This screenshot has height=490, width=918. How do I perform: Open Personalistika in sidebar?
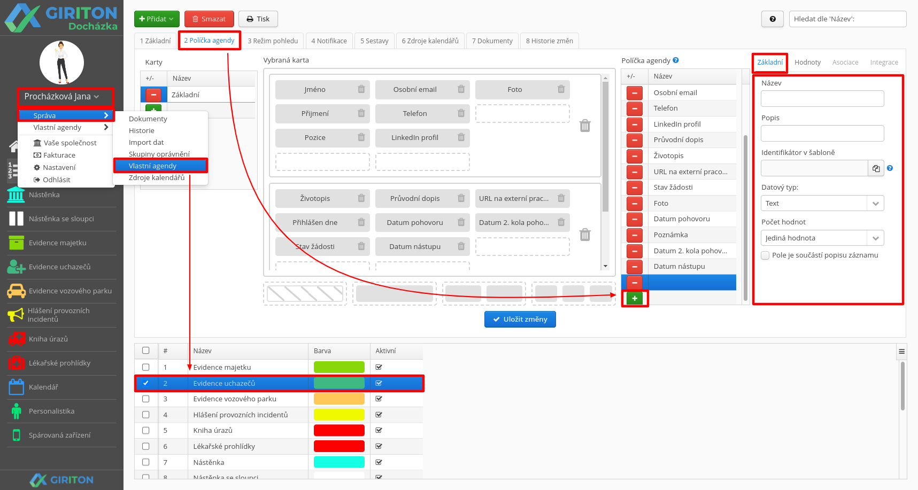tap(61, 411)
